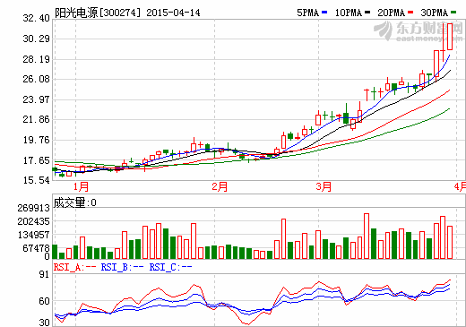This screenshot has height=327, width=466.
Task: Click the RSI_B:-- indicator label
Action: pos(123,267)
